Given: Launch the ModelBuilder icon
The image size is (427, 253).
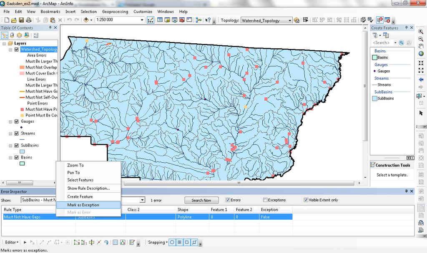Looking at the screenshot, I should coord(198,20).
